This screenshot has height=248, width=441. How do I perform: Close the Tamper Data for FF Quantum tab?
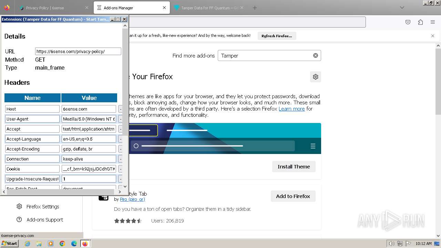[x=242, y=8]
